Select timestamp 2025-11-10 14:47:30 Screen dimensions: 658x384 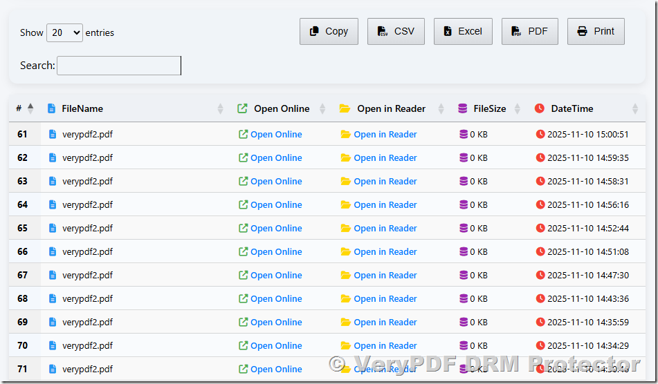(x=588, y=275)
